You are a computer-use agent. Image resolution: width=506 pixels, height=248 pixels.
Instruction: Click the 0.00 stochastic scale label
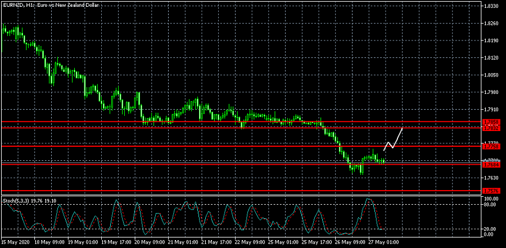point(490,235)
